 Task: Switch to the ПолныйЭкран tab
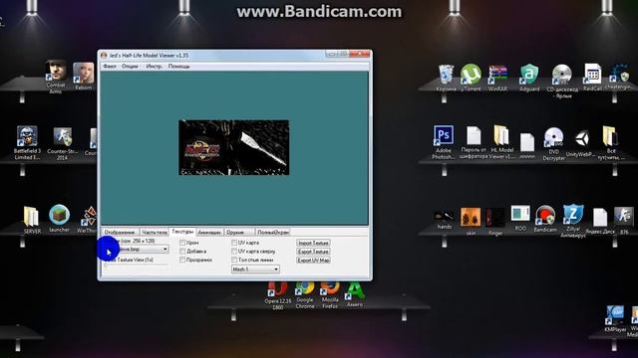(273, 232)
